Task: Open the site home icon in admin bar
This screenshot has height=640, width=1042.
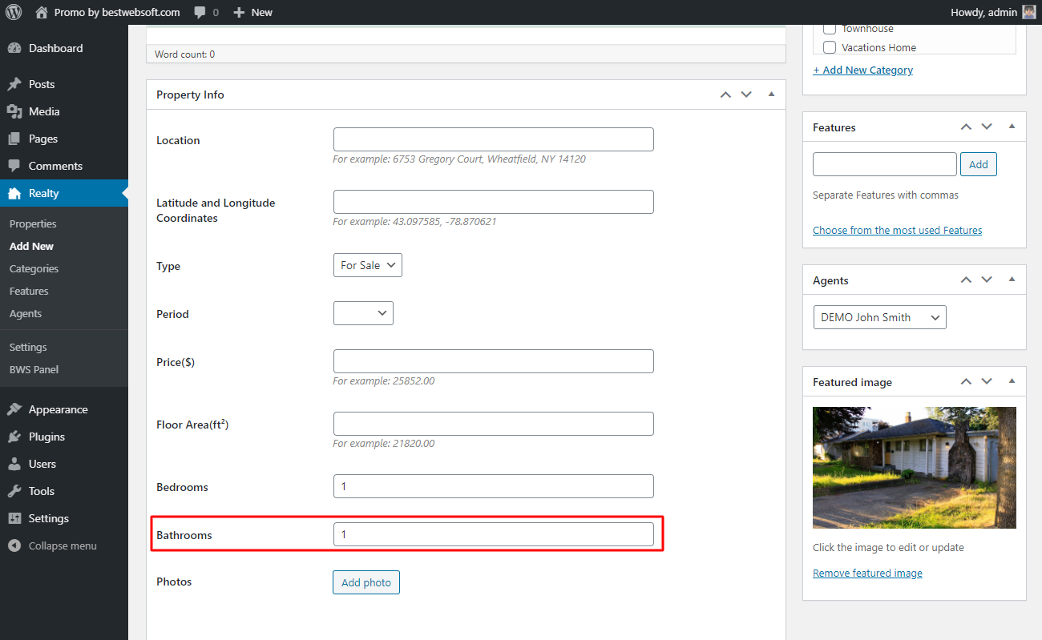Action: pyautogui.click(x=42, y=12)
